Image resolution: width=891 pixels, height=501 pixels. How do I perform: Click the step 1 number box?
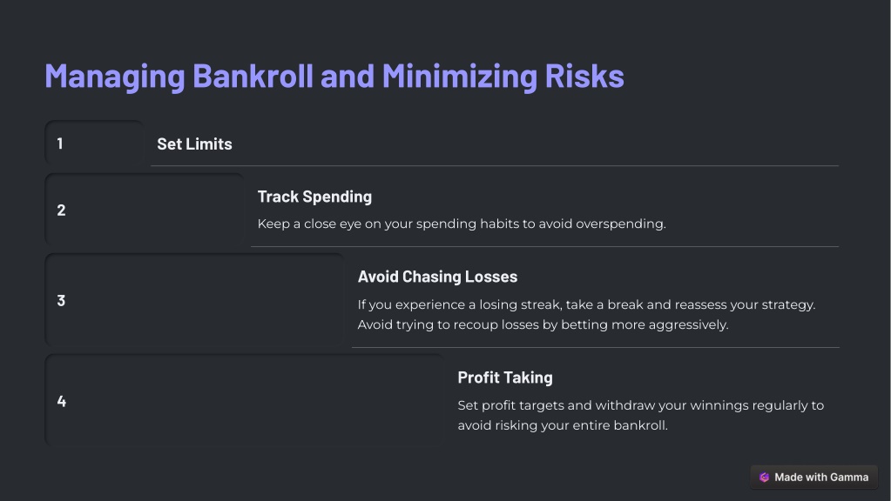pyautogui.click(x=94, y=143)
